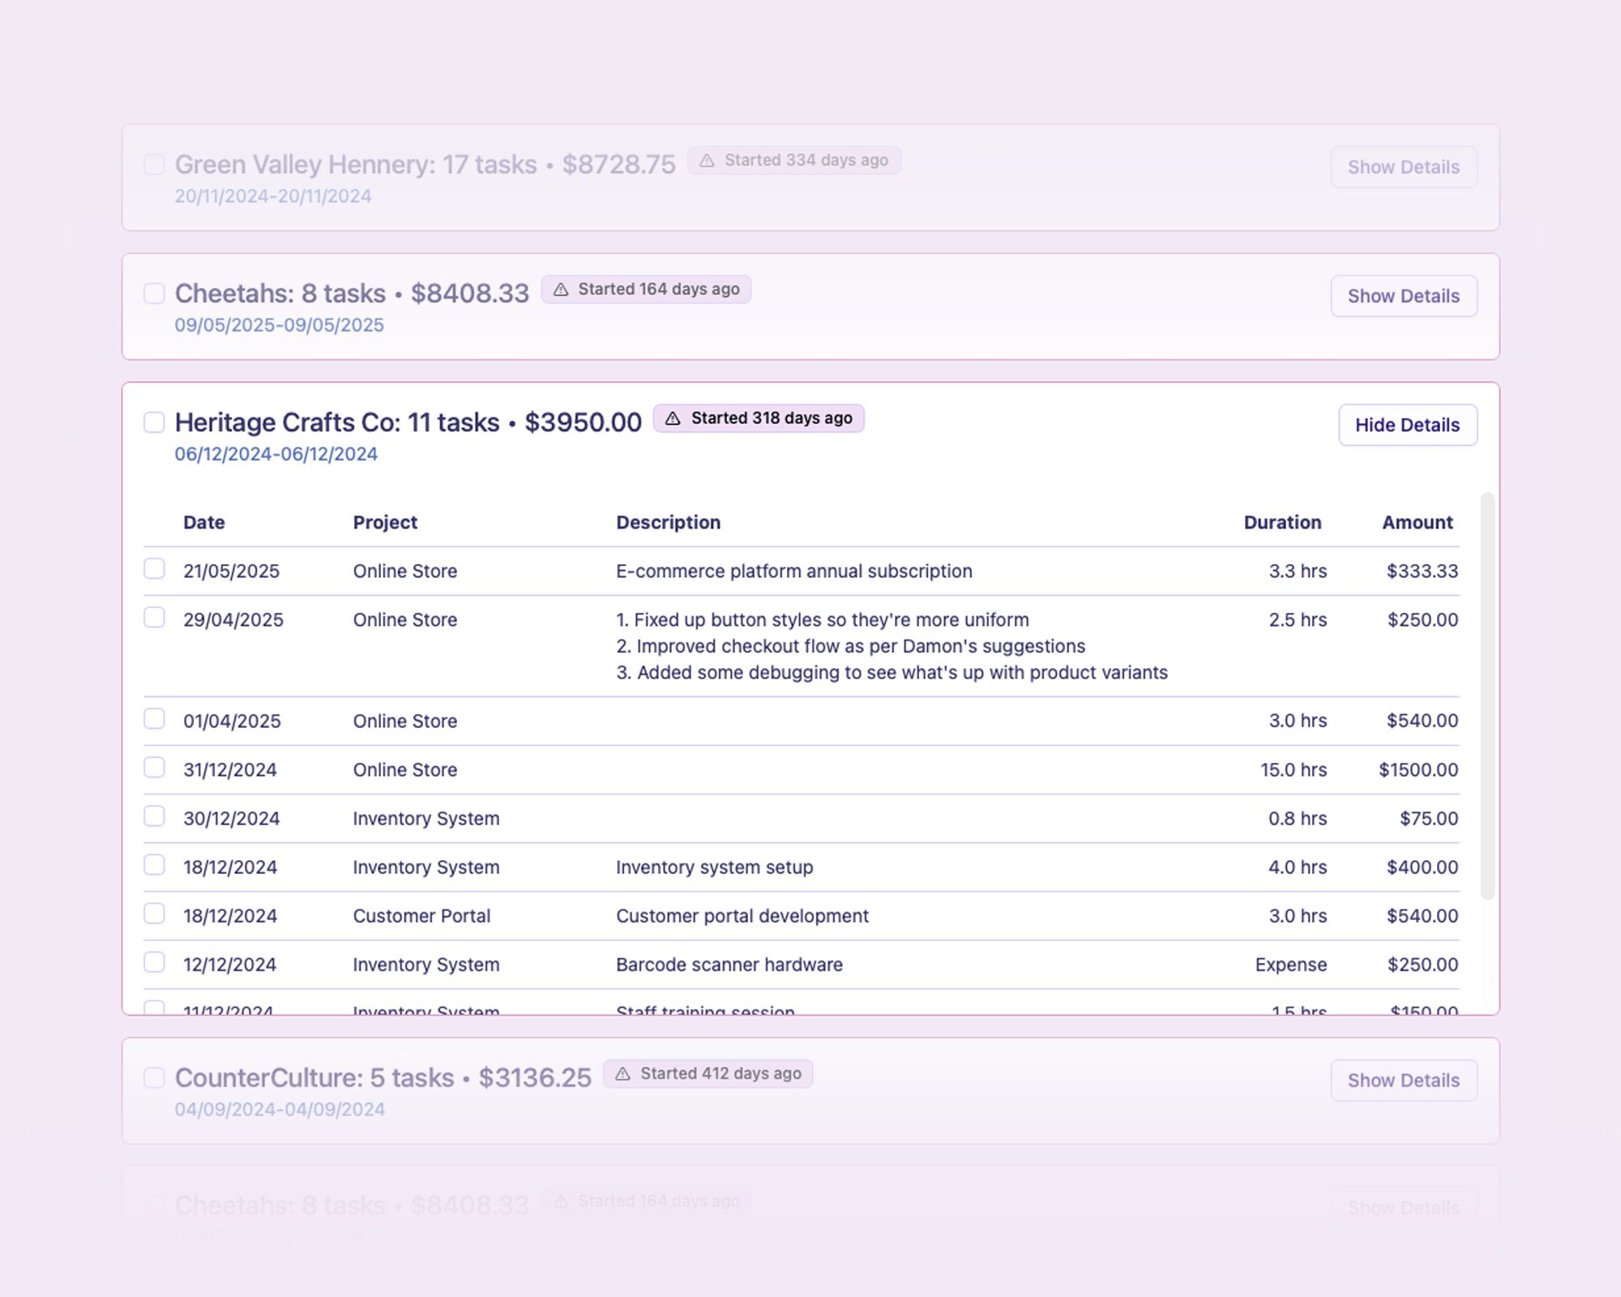Click the Duration column header
Image resolution: width=1621 pixels, height=1297 pixels.
click(1281, 522)
